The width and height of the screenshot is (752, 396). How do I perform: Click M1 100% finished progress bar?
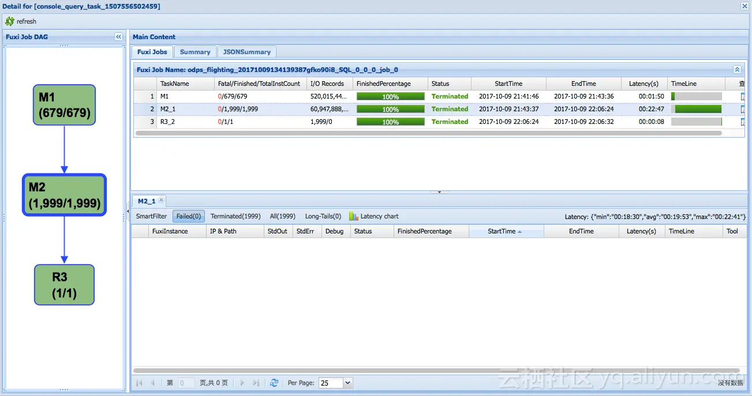coord(391,97)
